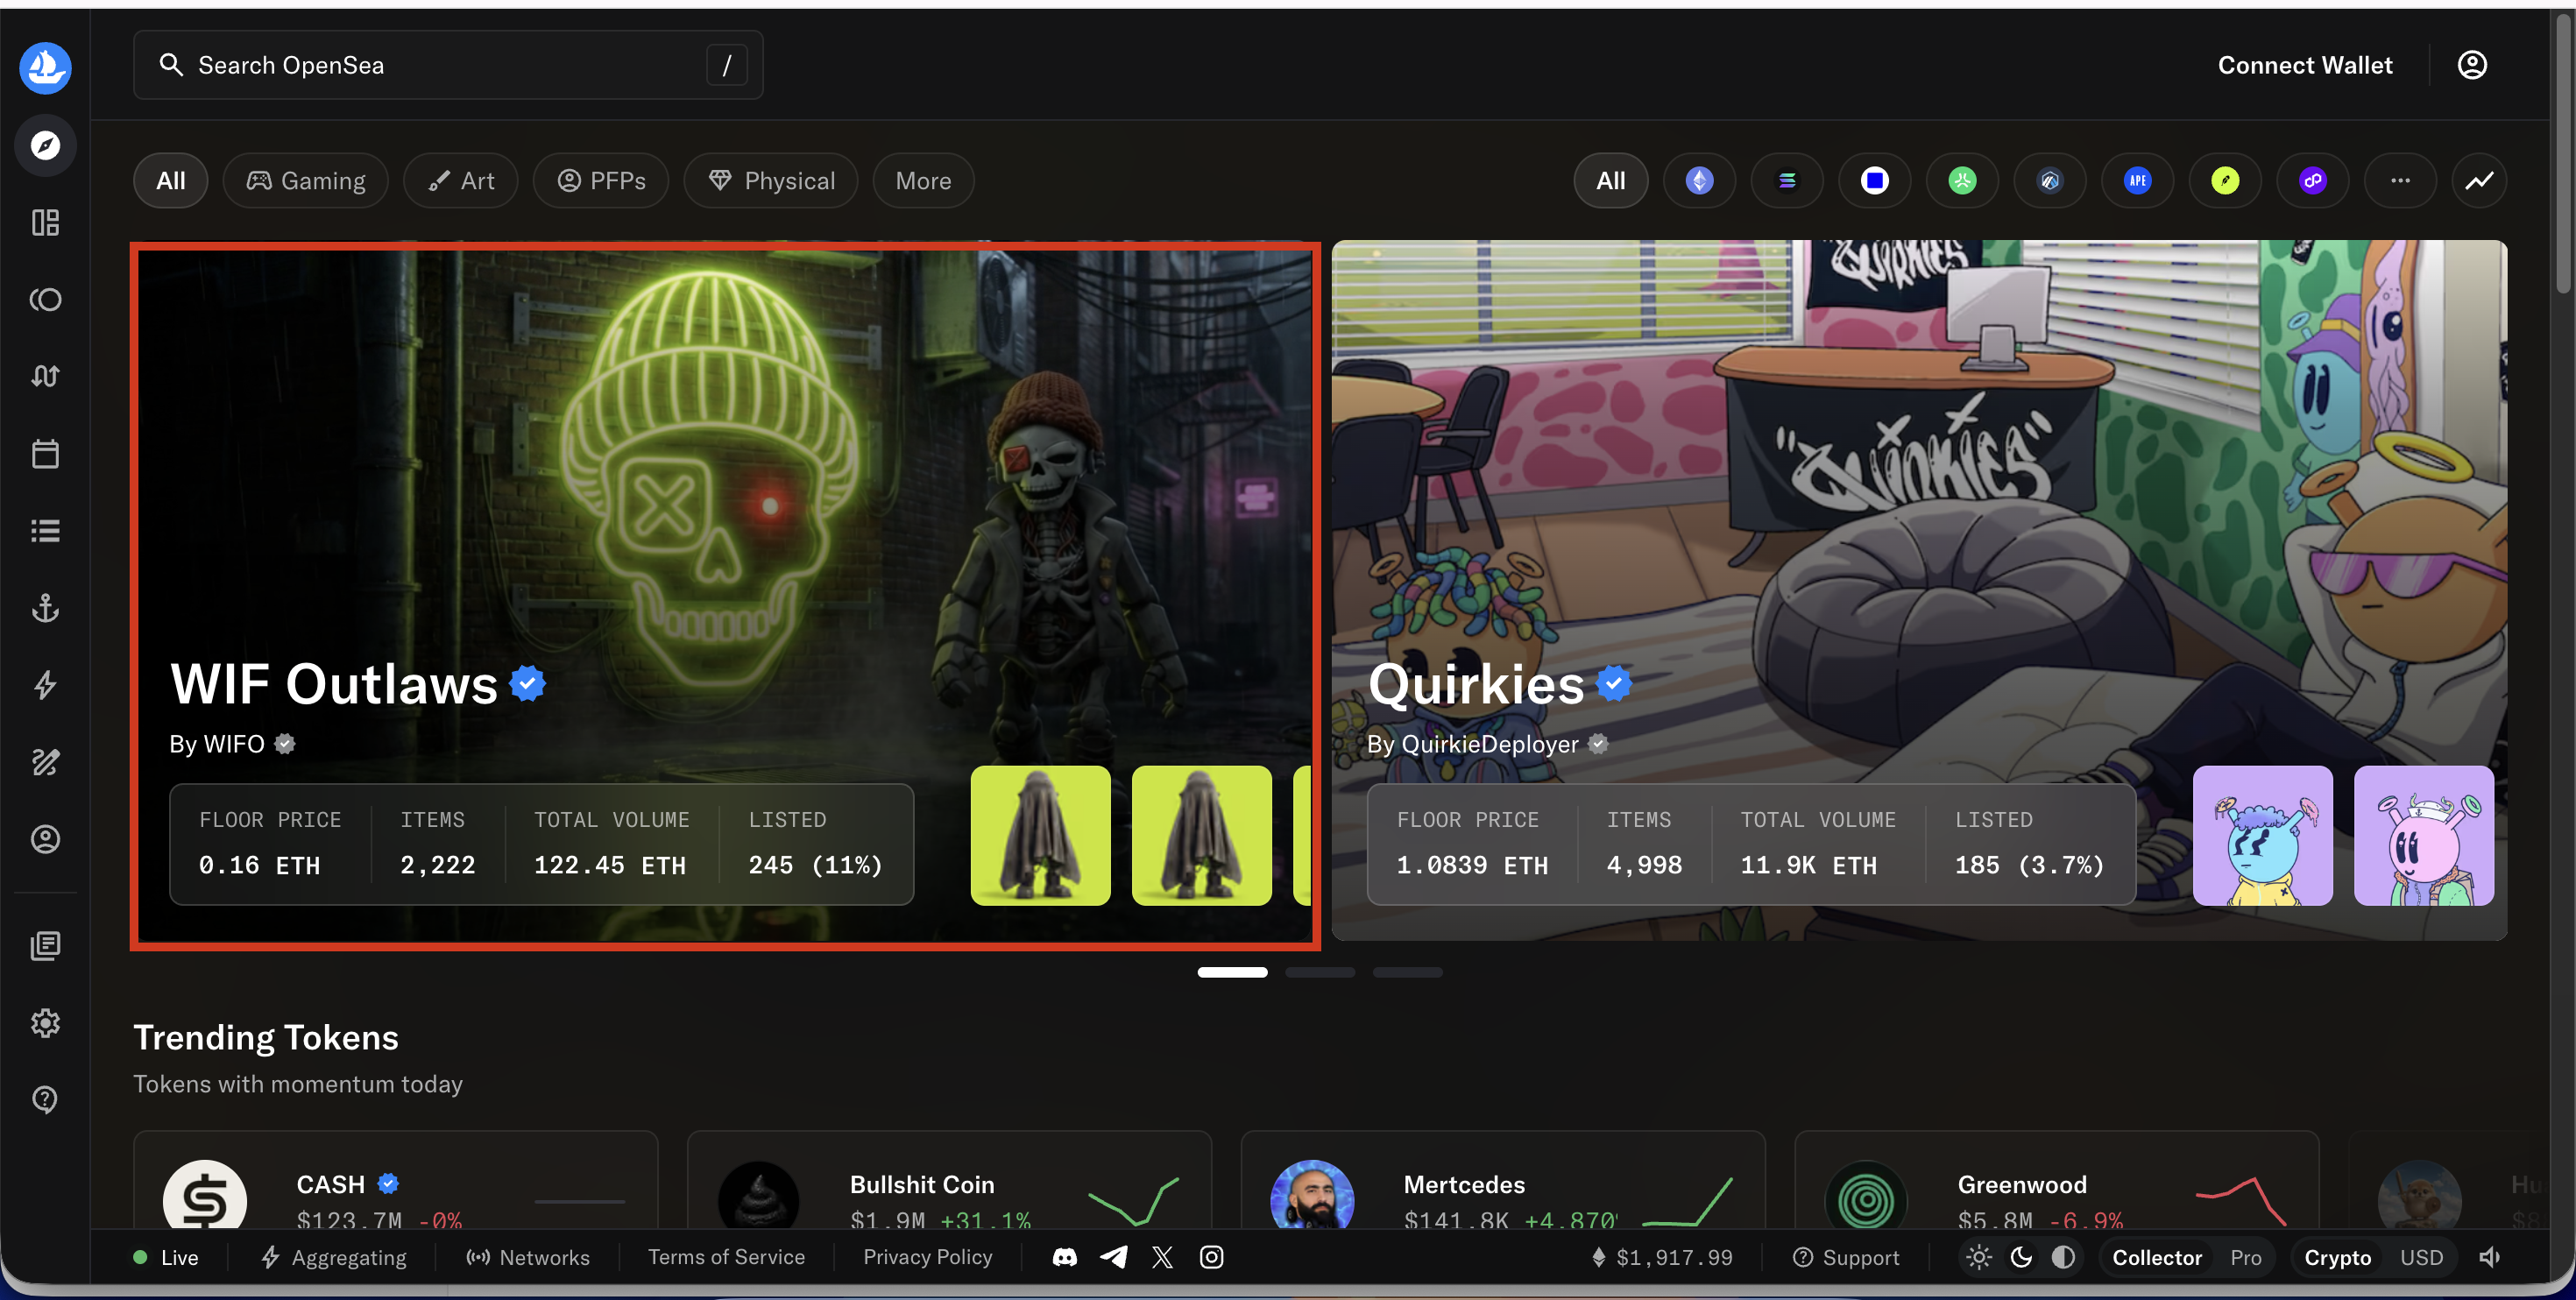Switch to light theme sun toggle
Image resolution: width=2576 pixels, height=1300 pixels.
point(1979,1257)
